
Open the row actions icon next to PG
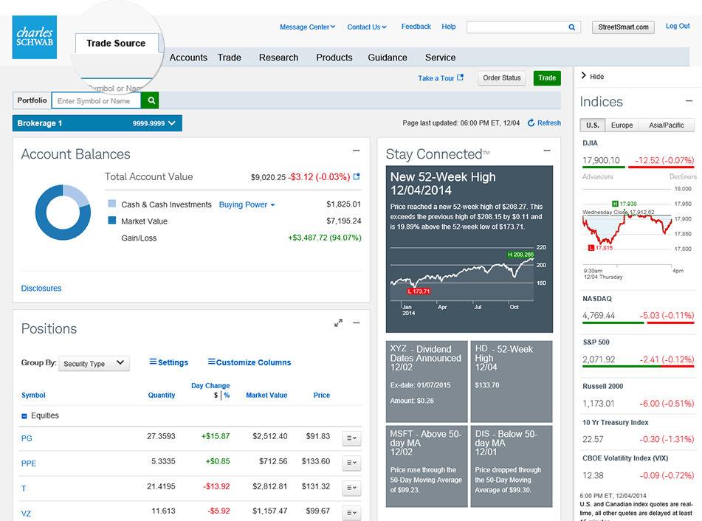click(x=351, y=438)
